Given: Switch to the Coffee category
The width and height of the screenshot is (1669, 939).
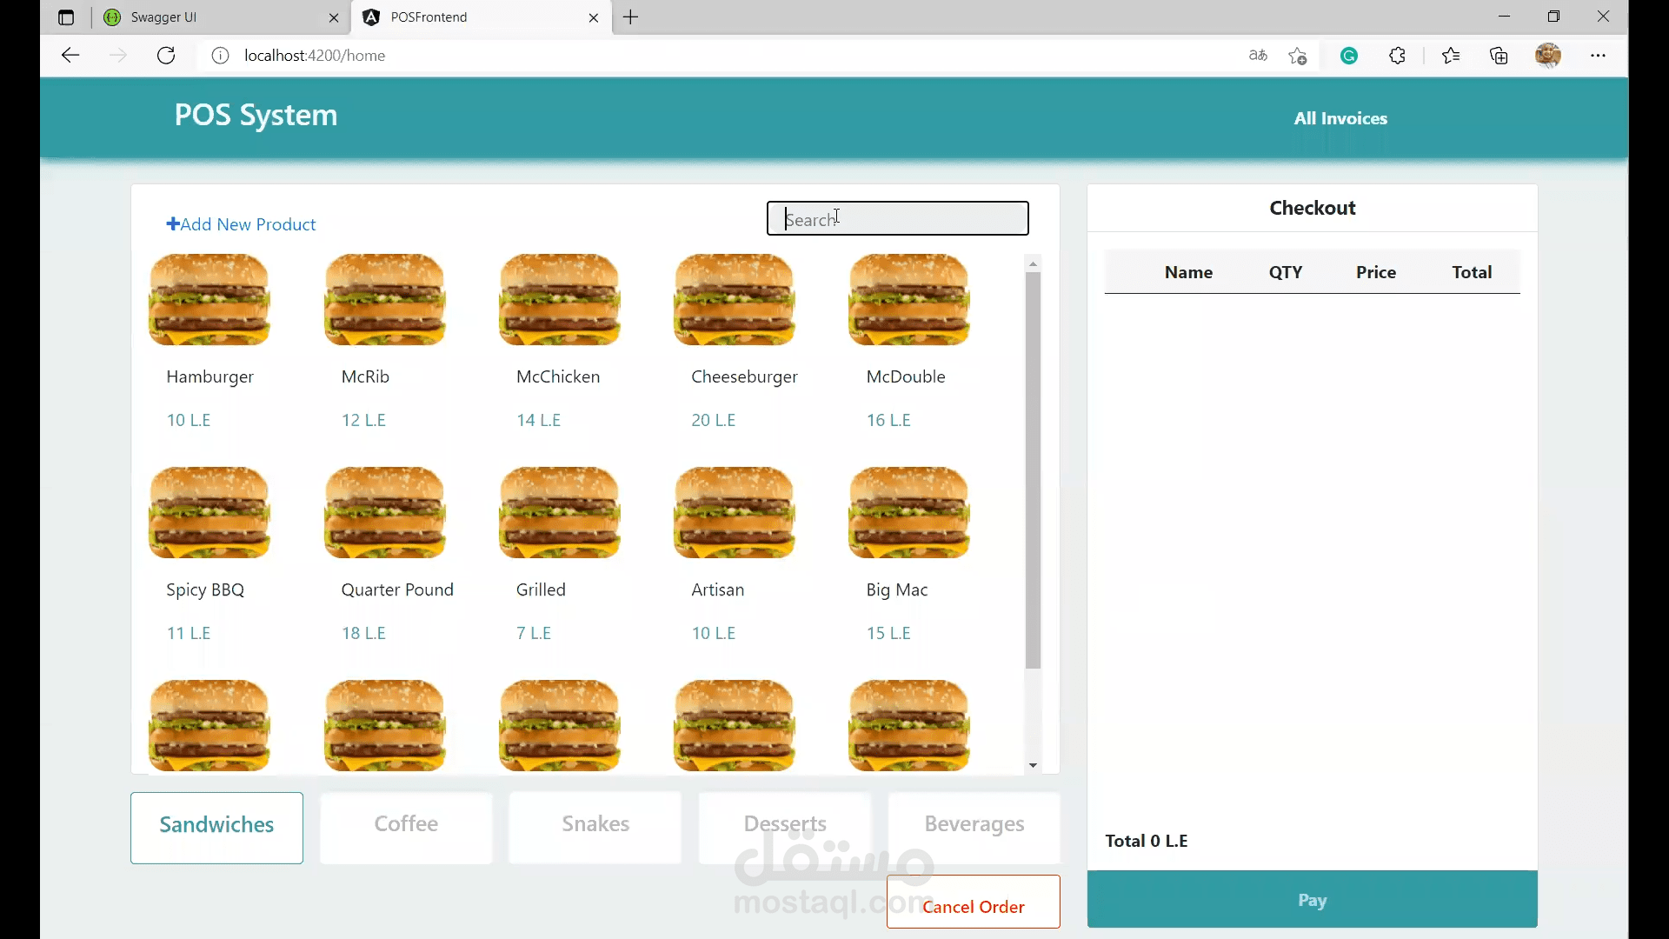Looking at the screenshot, I should click(x=406, y=828).
